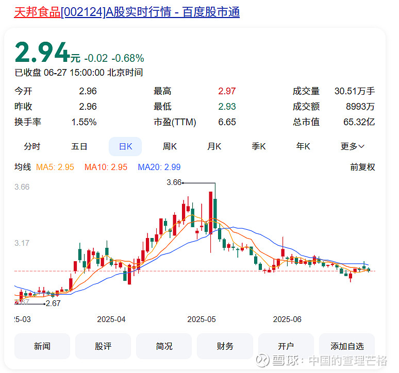Click the 财务 button
The width and height of the screenshot is (399, 373).
point(225,346)
